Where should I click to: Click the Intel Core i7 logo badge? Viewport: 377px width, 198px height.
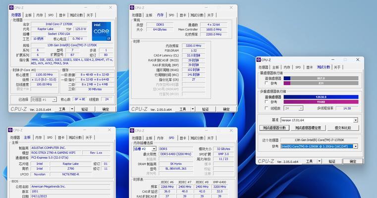(x=102, y=31)
